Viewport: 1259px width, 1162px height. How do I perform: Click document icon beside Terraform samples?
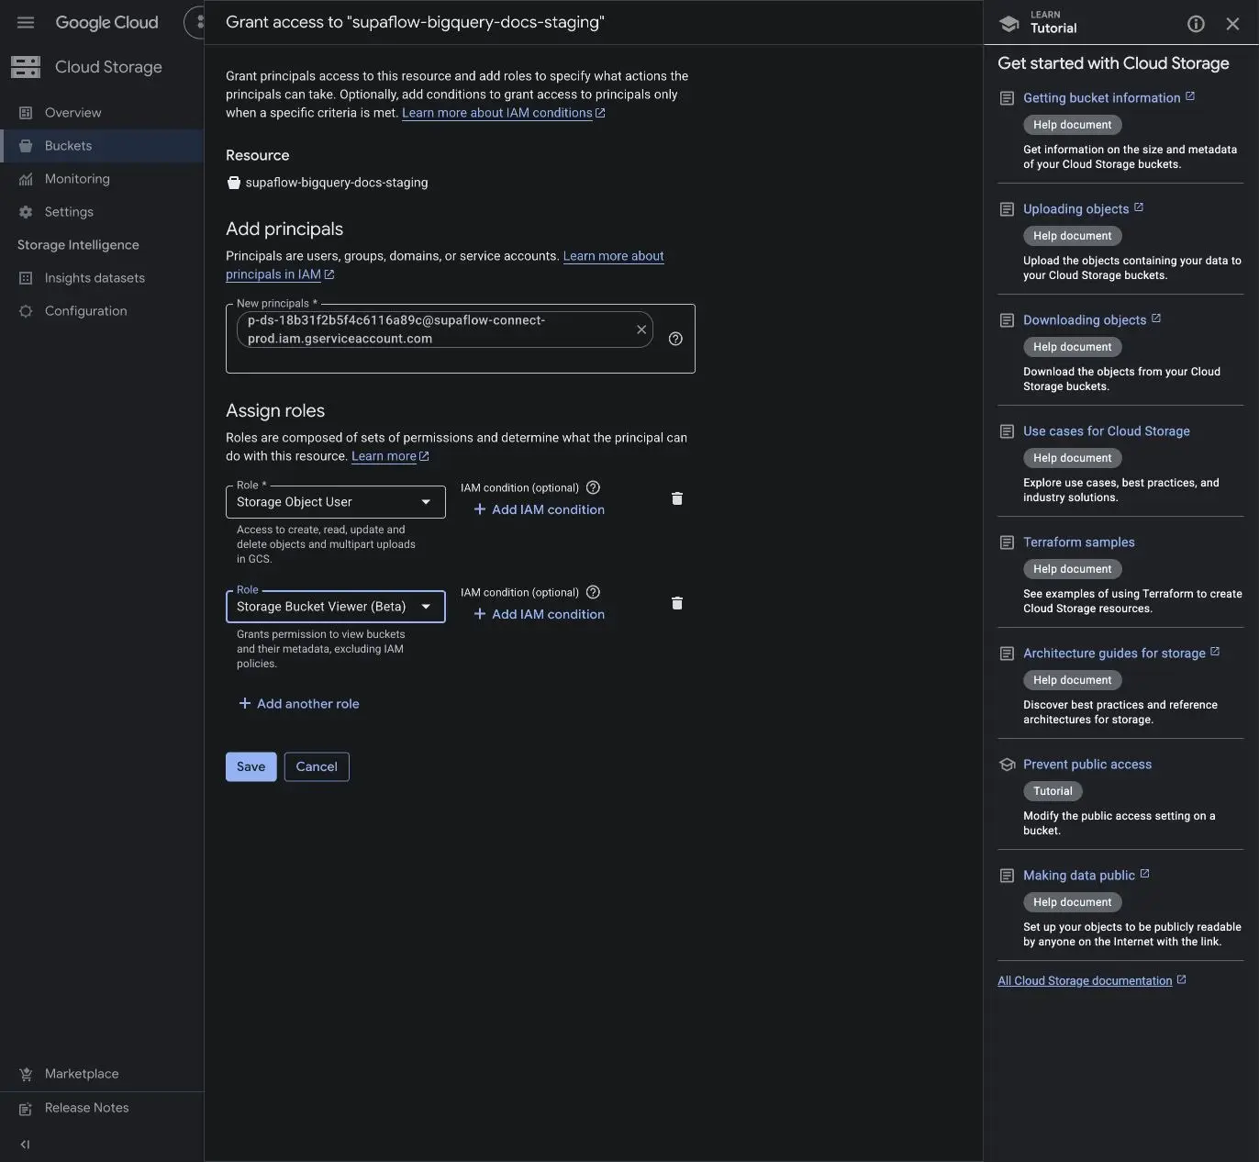pos(1007,542)
